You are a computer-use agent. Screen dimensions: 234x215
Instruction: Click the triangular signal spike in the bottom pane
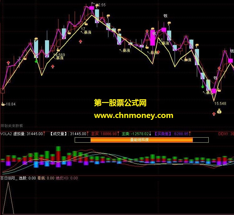pyautogui.click(x=8, y=198)
